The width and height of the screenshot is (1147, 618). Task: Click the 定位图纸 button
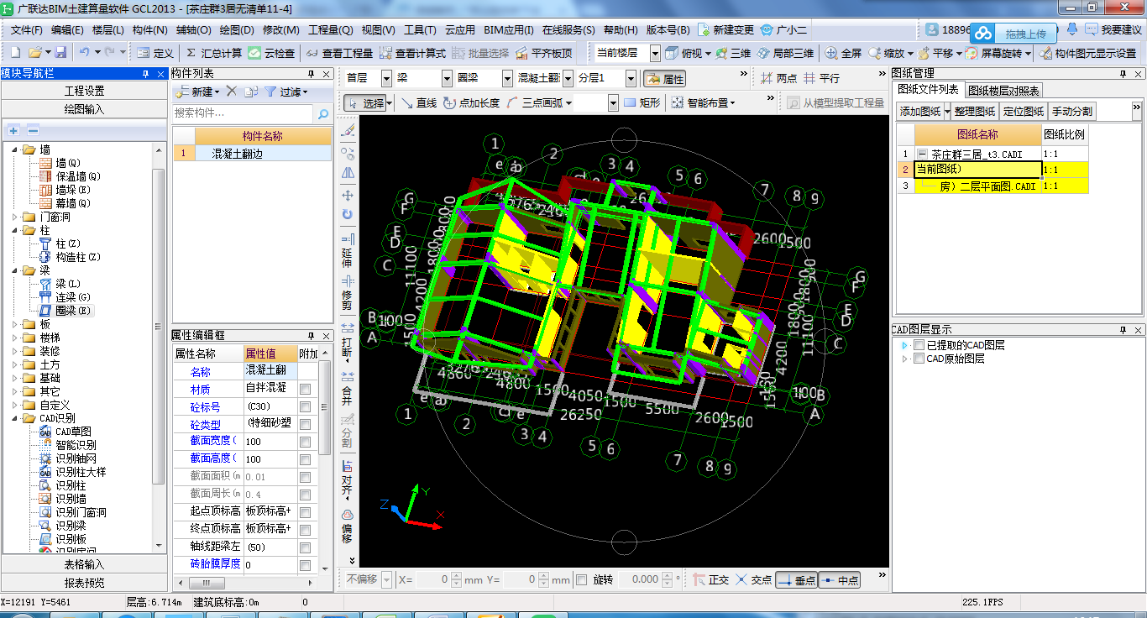[x=1024, y=111]
